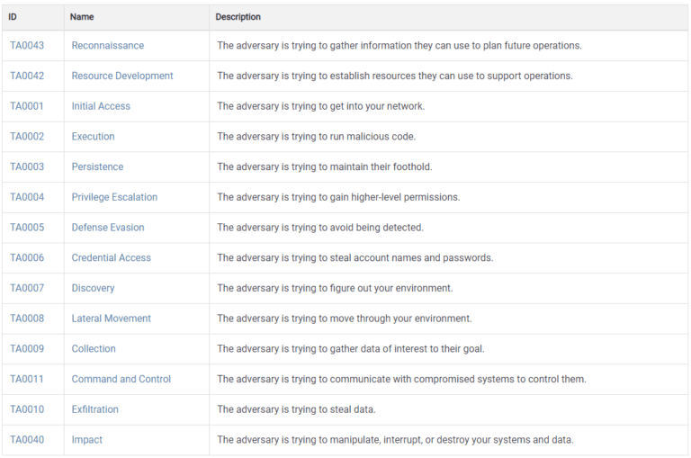Open the Credential Access tactic
The height and width of the screenshot is (458, 691).
click(x=111, y=258)
